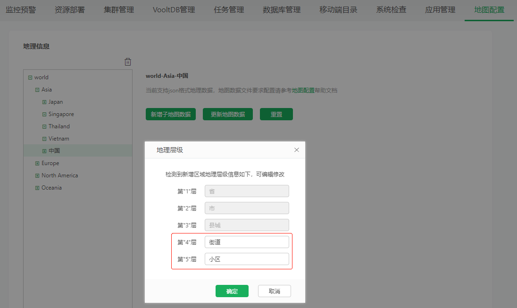Select Singapore in the tree

coord(61,114)
